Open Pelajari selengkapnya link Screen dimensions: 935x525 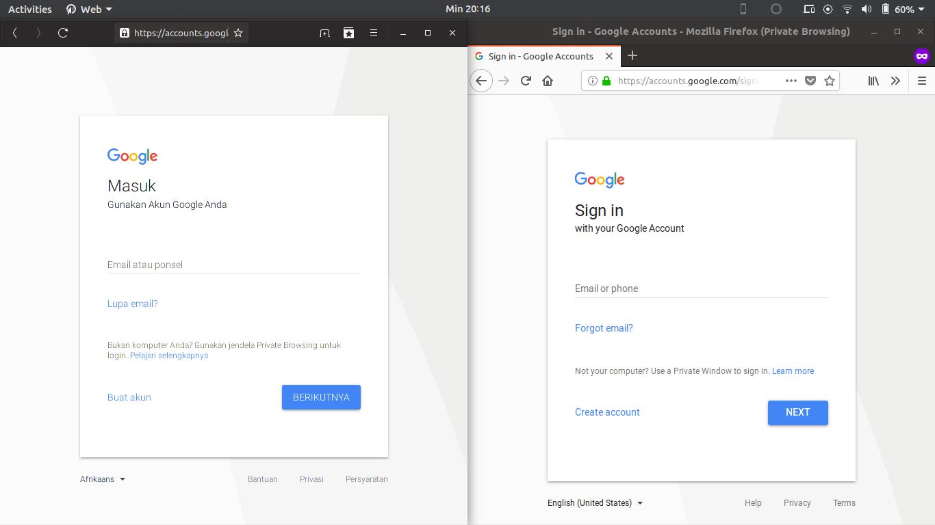coord(169,355)
